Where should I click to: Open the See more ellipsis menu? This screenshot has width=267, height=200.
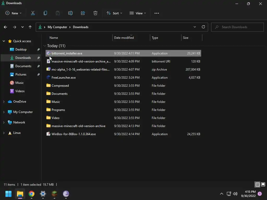tap(157, 13)
